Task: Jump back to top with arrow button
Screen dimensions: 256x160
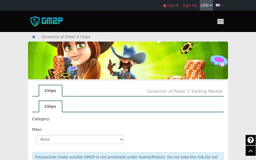Action: (x=251, y=151)
